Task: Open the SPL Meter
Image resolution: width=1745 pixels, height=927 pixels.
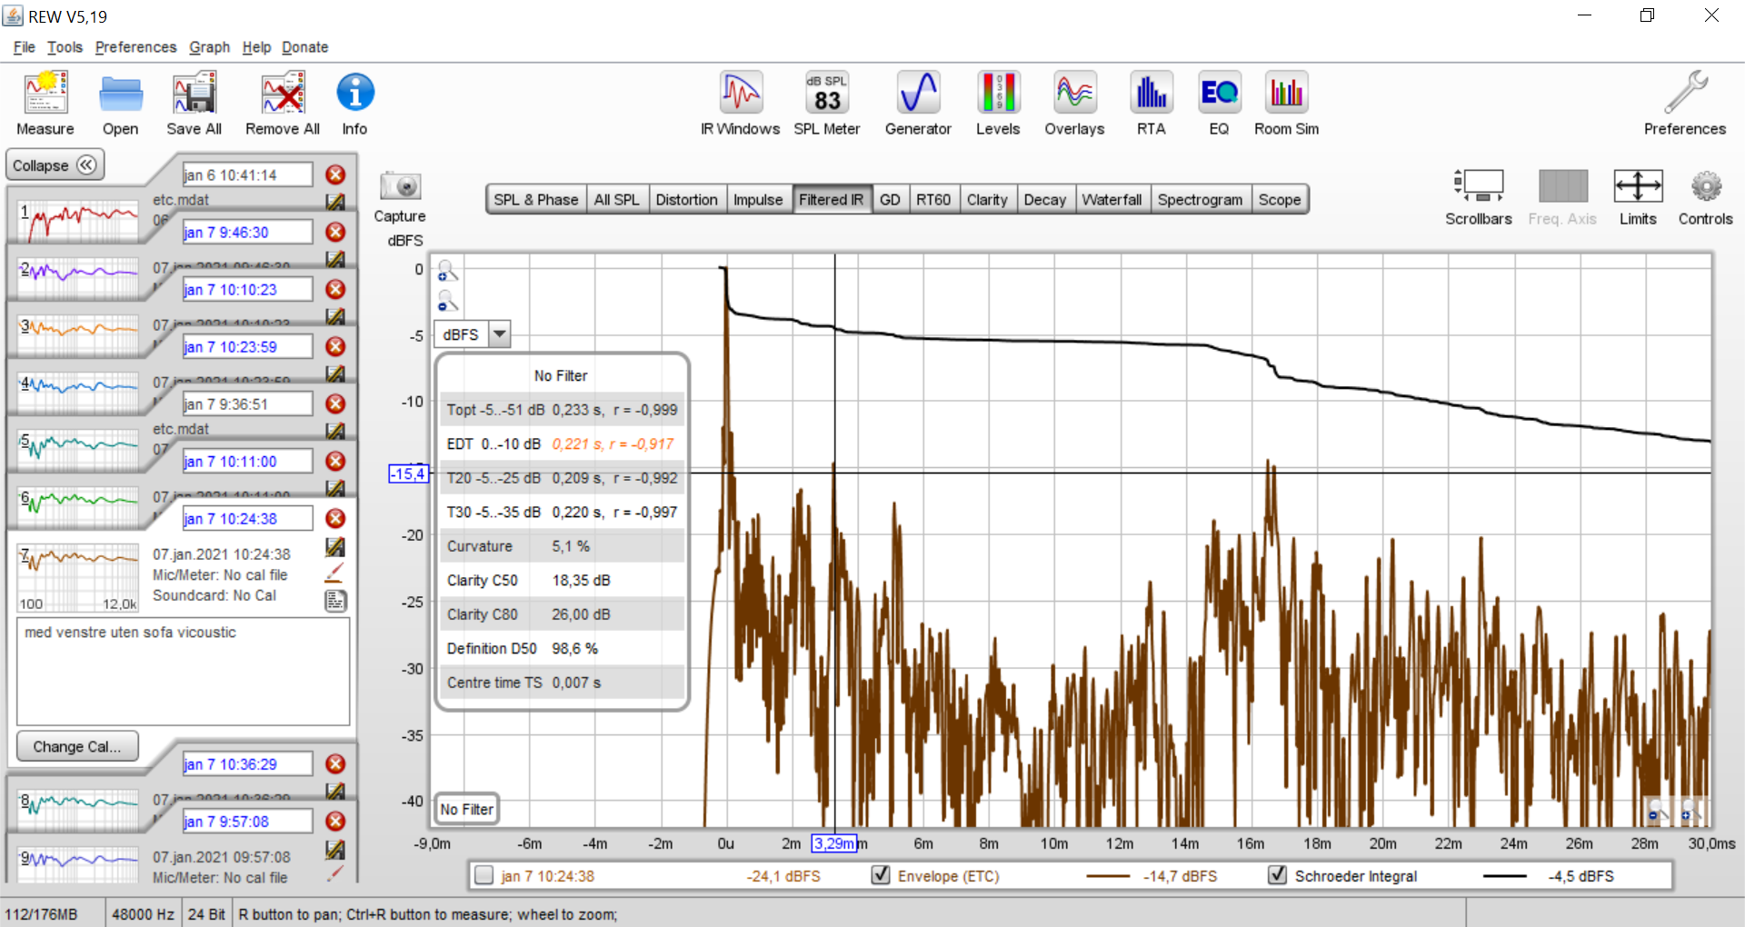Action: [x=827, y=93]
